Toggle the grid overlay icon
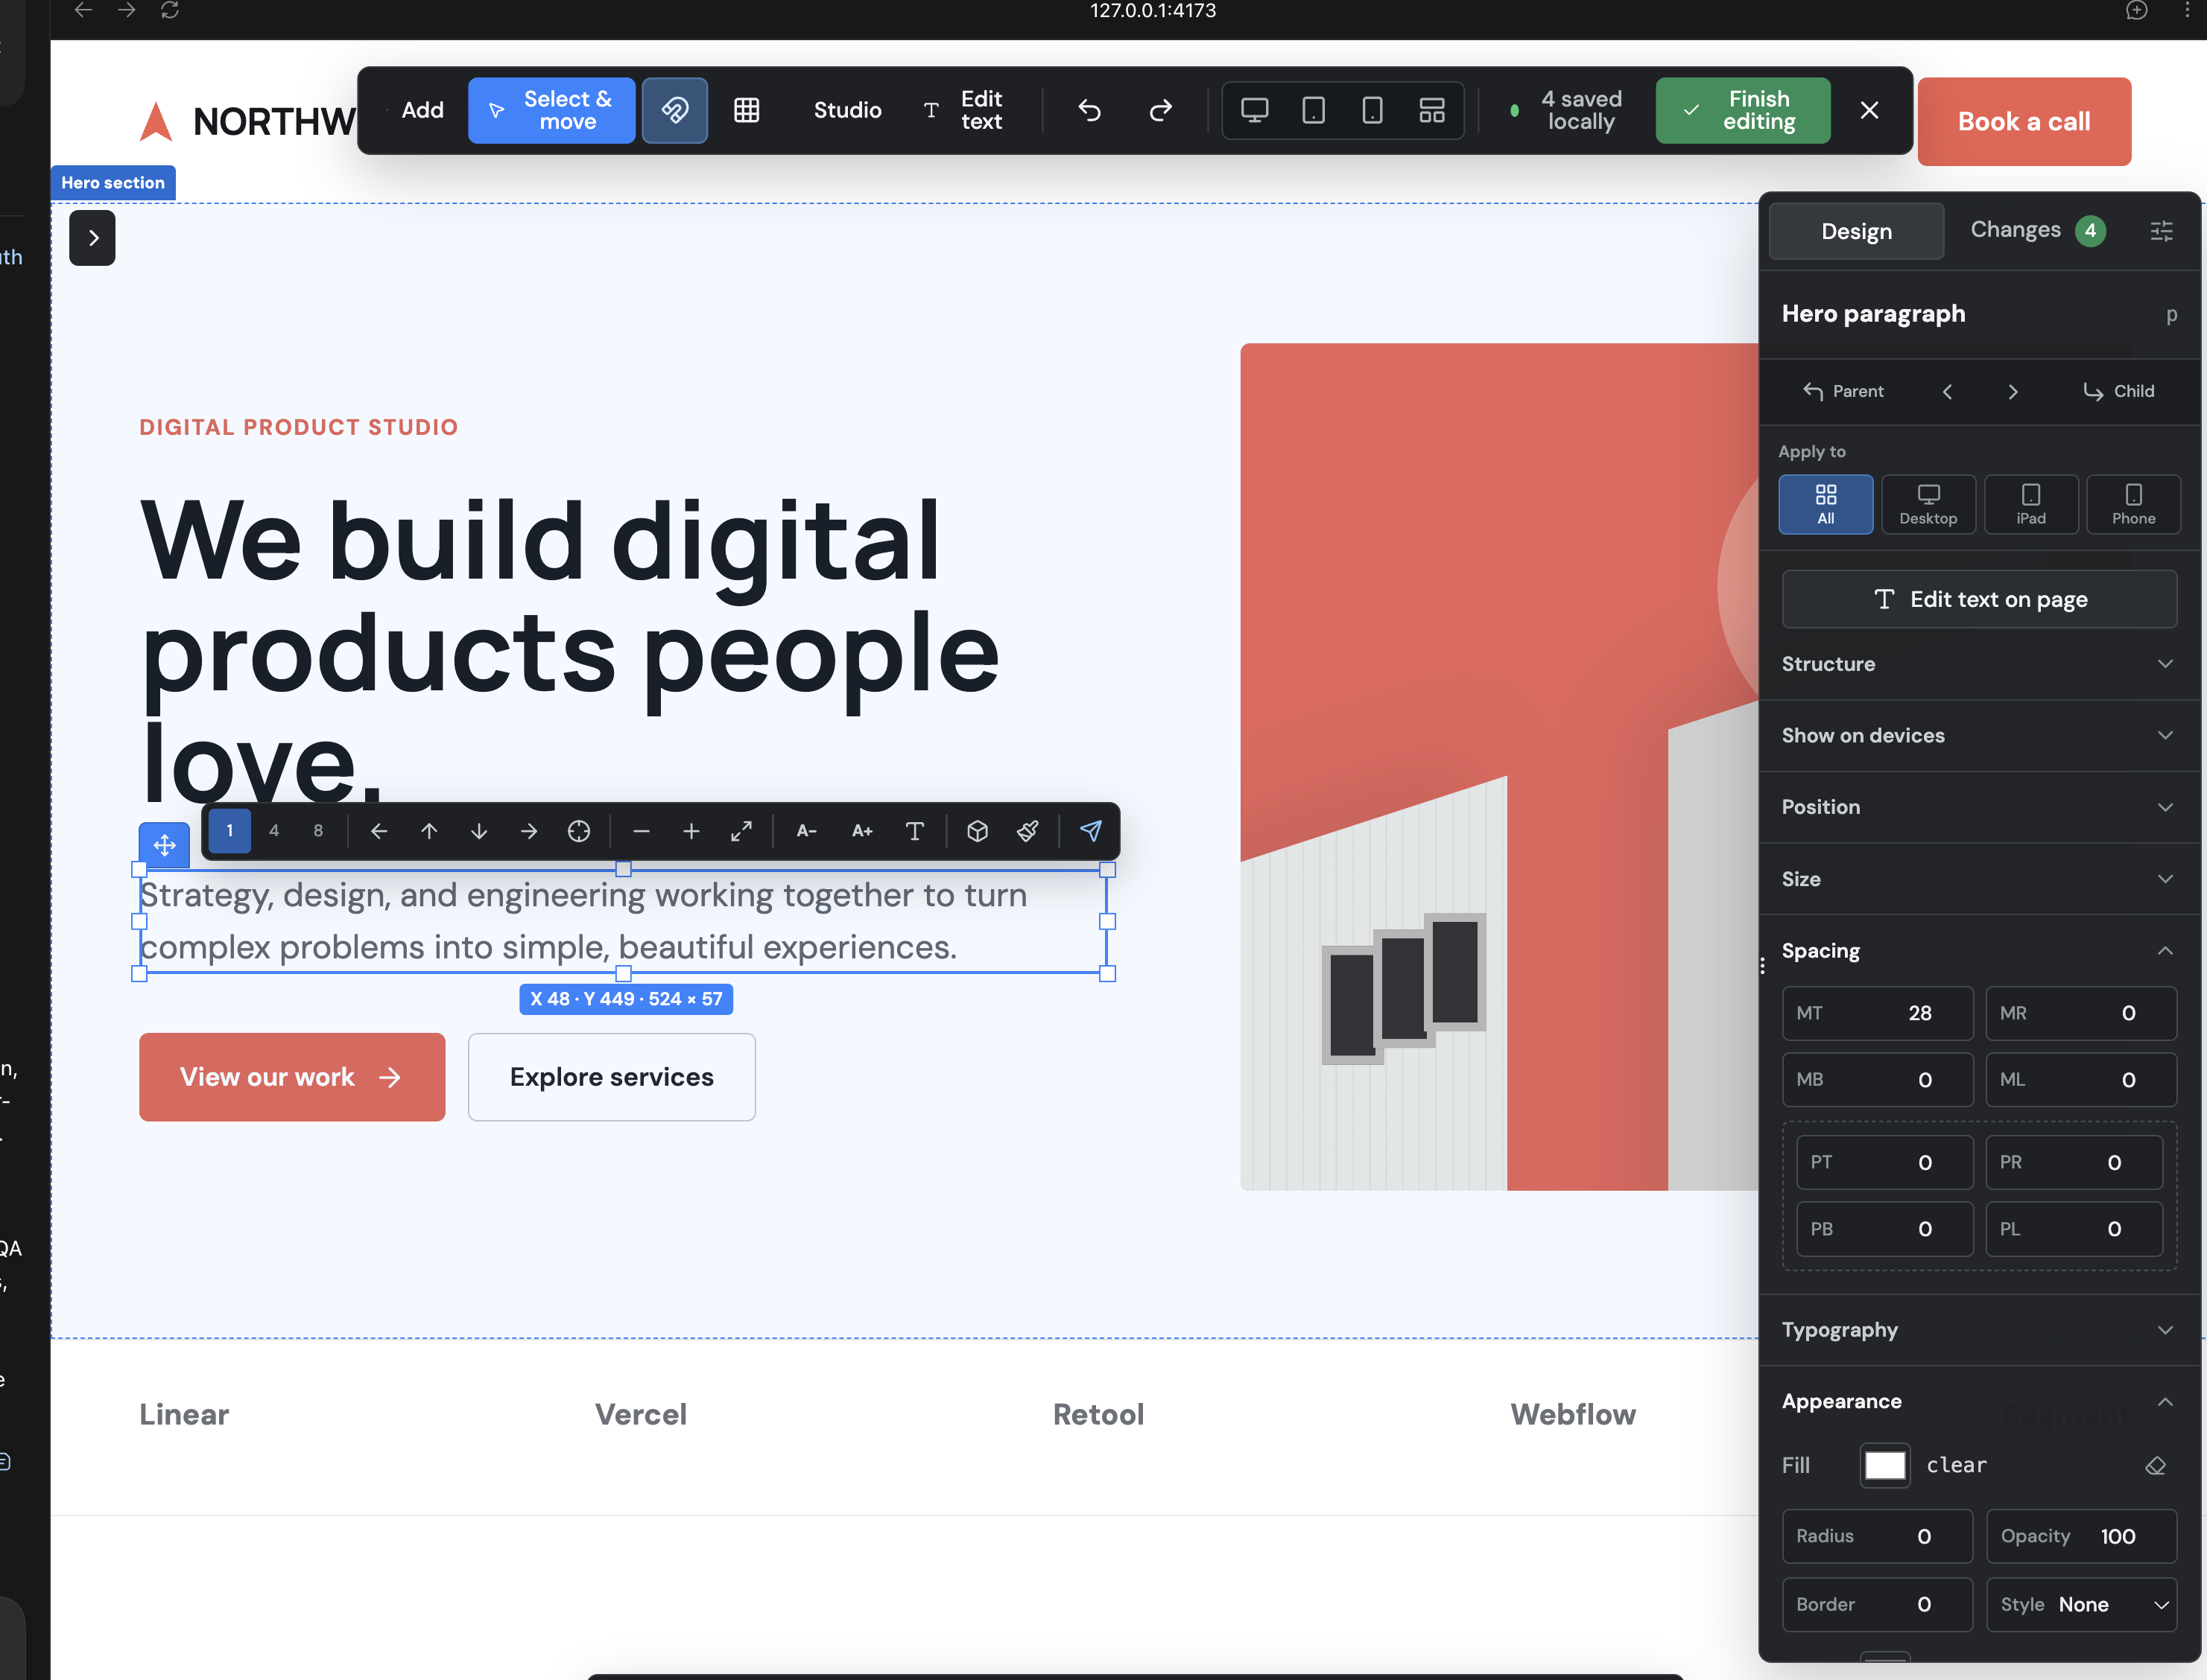The width and height of the screenshot is (2207, 1680). point(747,110)
